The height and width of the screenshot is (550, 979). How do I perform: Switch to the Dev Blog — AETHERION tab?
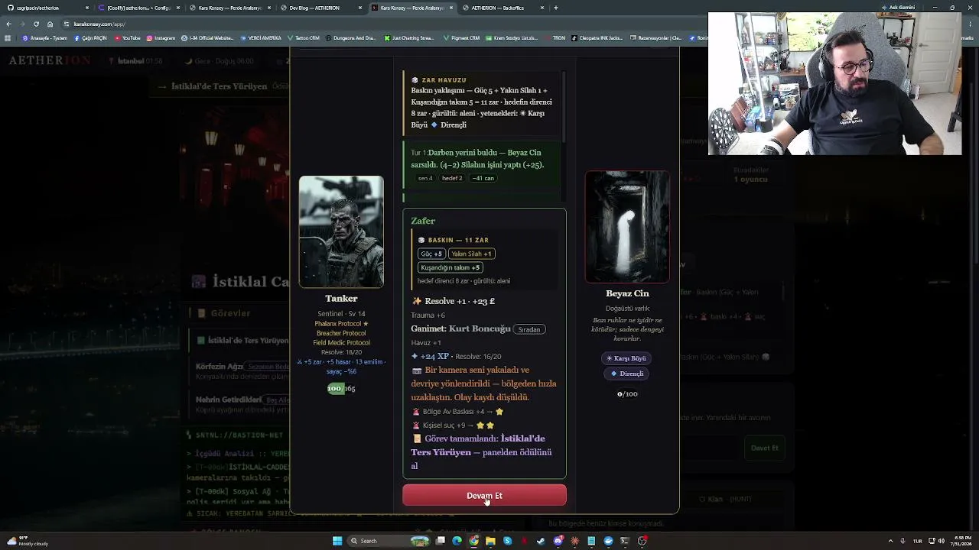click(321, 8)
